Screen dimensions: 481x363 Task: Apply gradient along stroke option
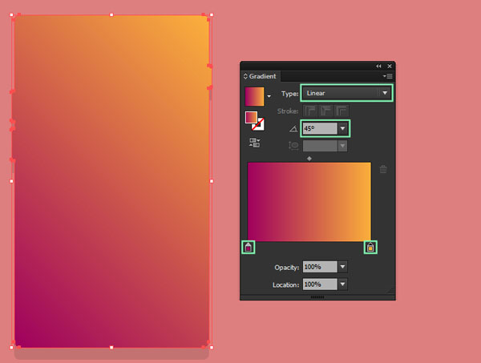pyautogui.click(x=325, y=111)
